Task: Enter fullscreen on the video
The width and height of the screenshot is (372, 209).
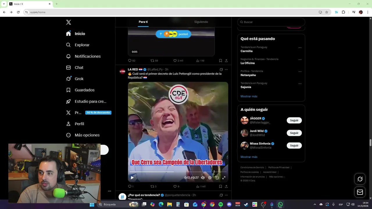Action: click(224, 178)
